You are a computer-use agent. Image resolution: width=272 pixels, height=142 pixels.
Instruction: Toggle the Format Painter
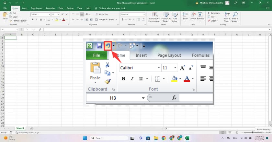click(18, 21)
